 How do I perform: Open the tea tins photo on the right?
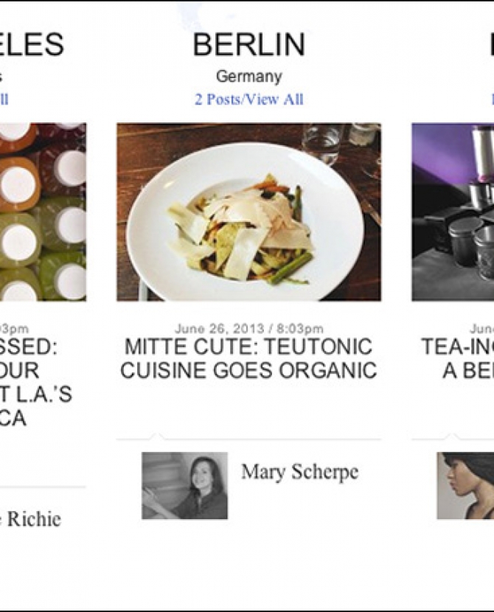[x=453, y=212]
